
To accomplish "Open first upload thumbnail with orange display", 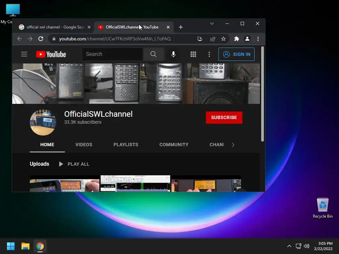I will tap(65, 184).
